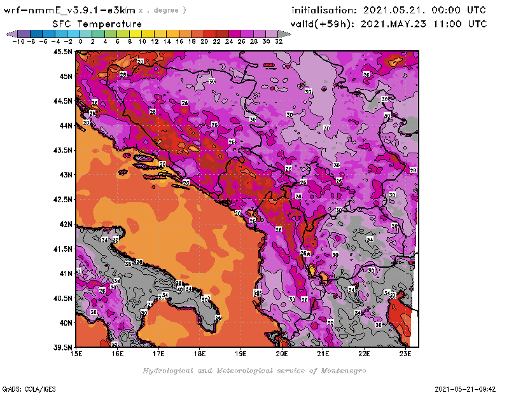Click the dark red swatch between 22 and 24
This screenshot has height=393, width=509.
coord(222,34)
